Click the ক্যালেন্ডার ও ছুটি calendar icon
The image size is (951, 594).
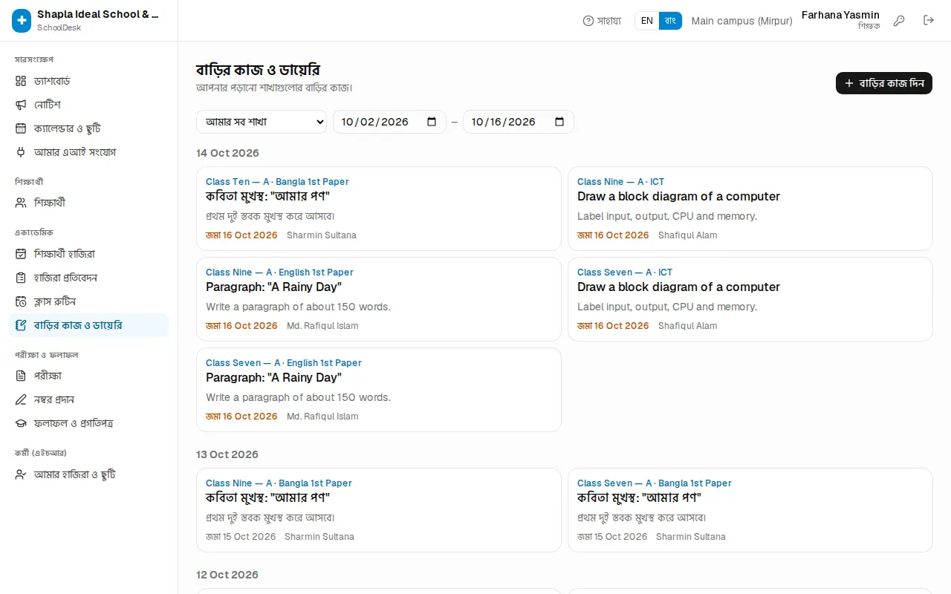(21, 128)
